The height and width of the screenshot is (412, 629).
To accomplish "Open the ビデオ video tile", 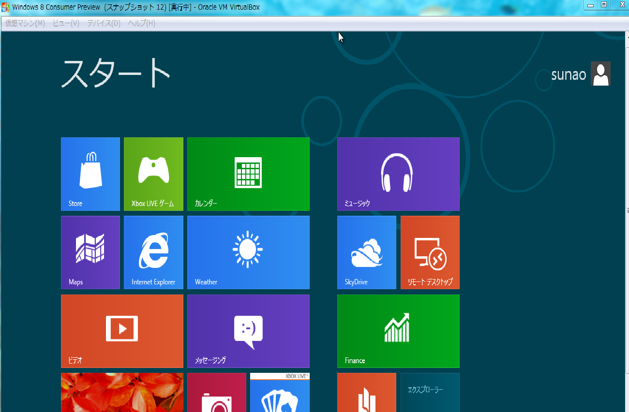I will pyautogui.click(x=122, y=331).
